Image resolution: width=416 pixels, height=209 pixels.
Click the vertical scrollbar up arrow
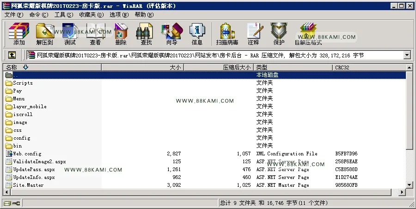(410, 68)
